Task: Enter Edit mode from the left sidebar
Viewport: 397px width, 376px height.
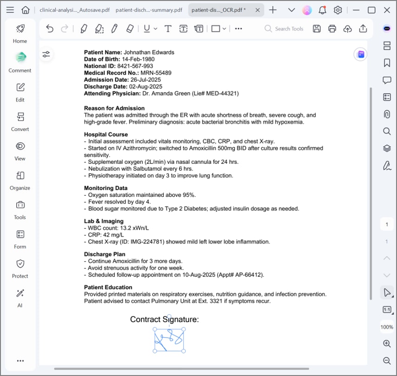Action: click(20, 92)
